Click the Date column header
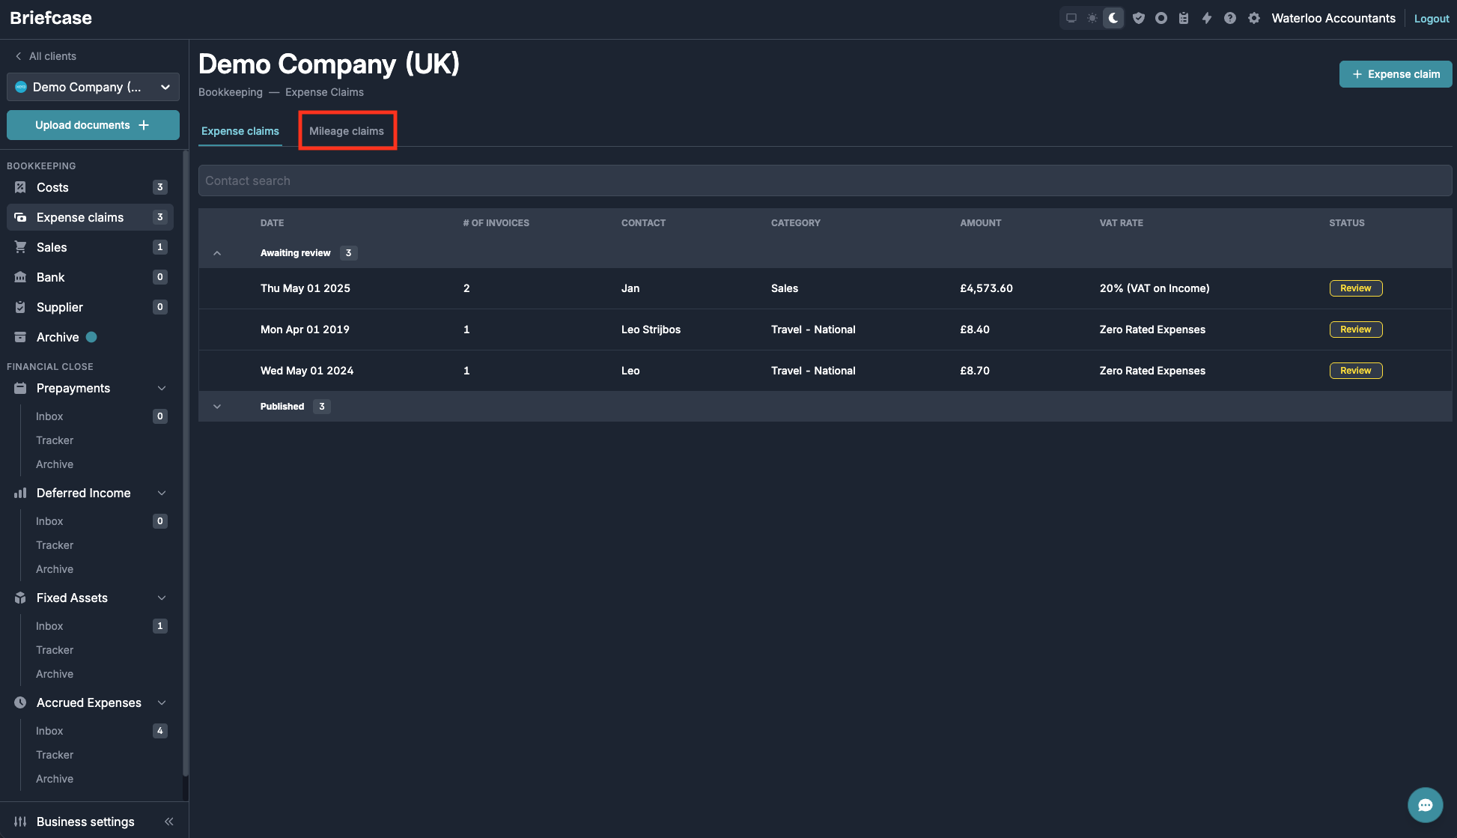The image size is (1457, 838). click(x=272, y=223)
